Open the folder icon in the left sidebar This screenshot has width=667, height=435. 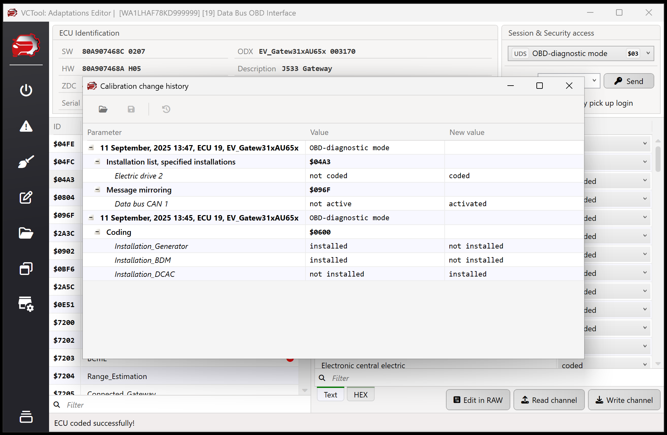pos(26,233)
